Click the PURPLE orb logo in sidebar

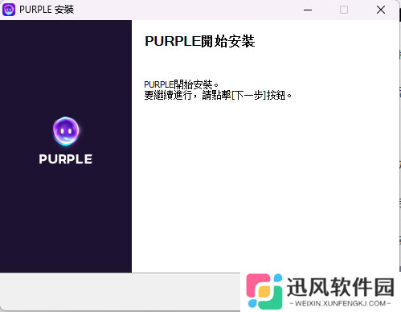click(x=66, y=131)
